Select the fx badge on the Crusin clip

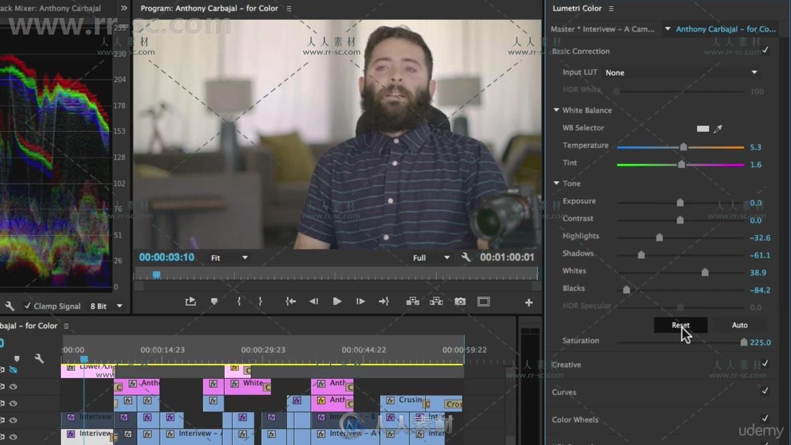[x=391, y=400]
